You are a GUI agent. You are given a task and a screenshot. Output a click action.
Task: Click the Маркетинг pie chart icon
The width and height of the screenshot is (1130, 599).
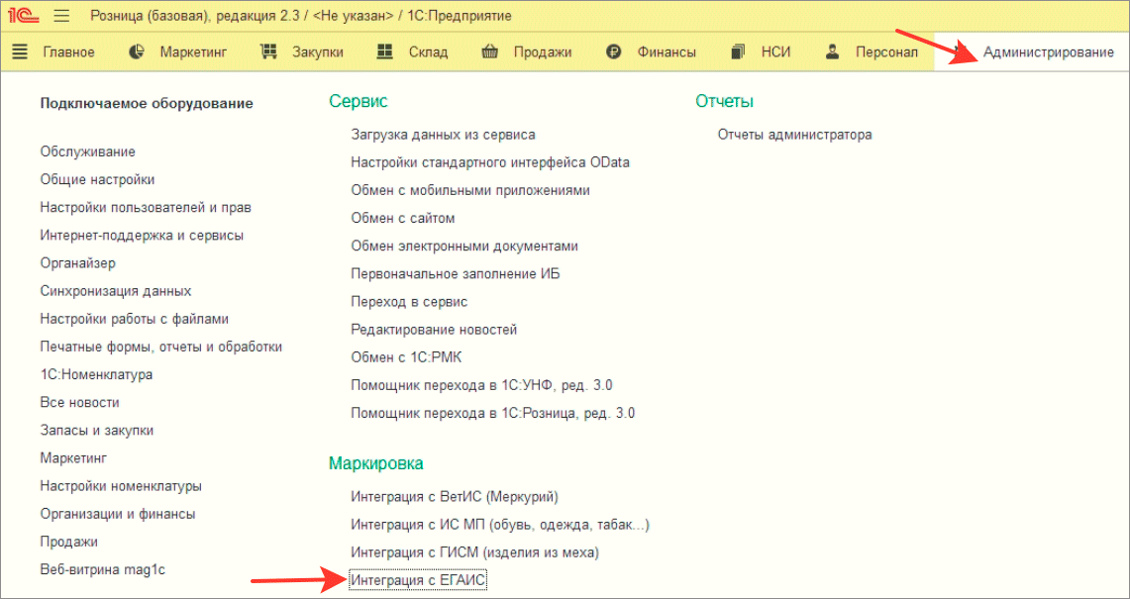pyautogui.click(x=137, y=51)
